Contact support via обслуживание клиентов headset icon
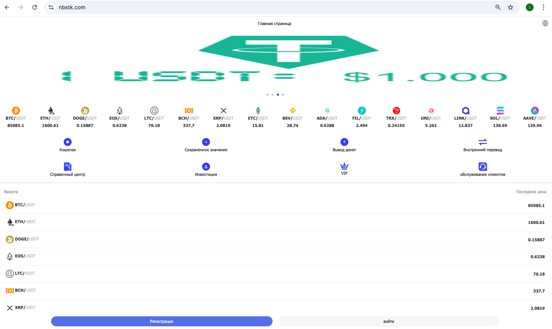552x329 pixels. [483, 167]
